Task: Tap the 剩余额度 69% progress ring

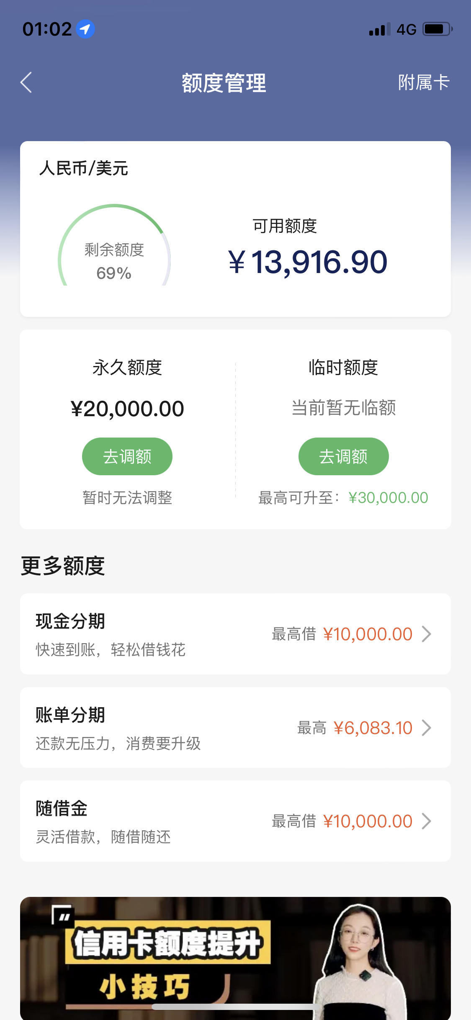Action: (x=114, y=245)
